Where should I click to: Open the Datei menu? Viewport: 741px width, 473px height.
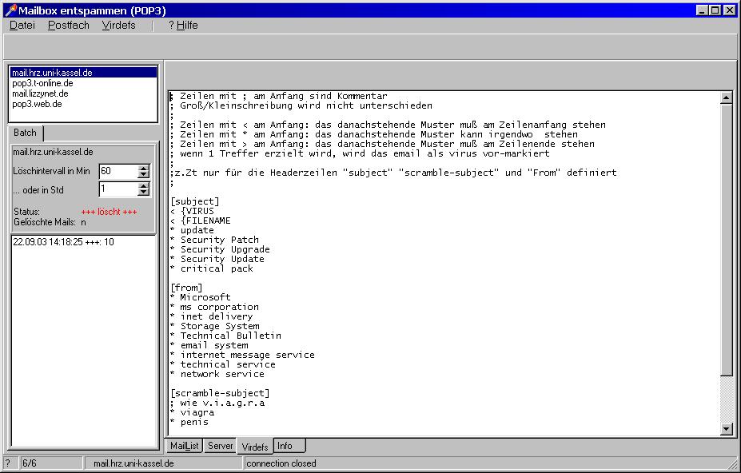(22, 26)
